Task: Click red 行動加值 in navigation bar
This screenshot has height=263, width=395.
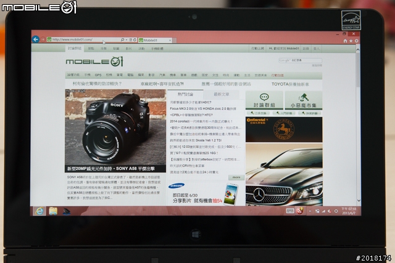Action: [278, 75]
